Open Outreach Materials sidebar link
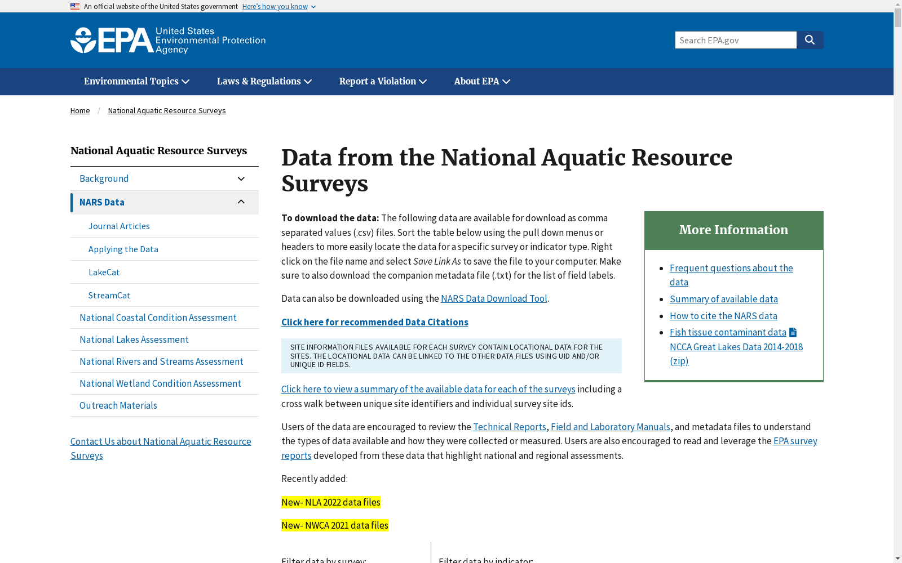This screenshot has height=563, width=902. click(118, 406)
